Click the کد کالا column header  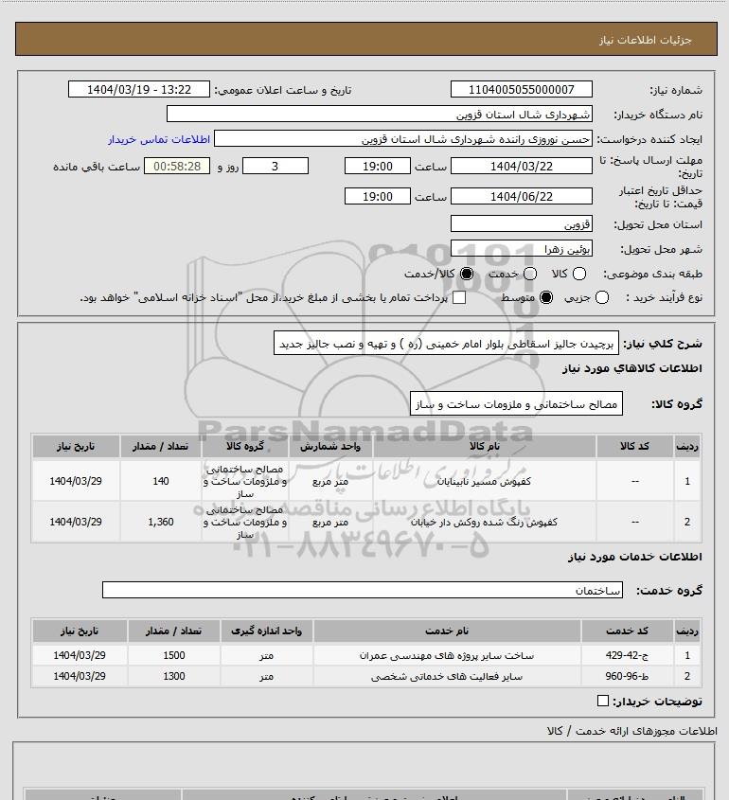click(634, 447)
